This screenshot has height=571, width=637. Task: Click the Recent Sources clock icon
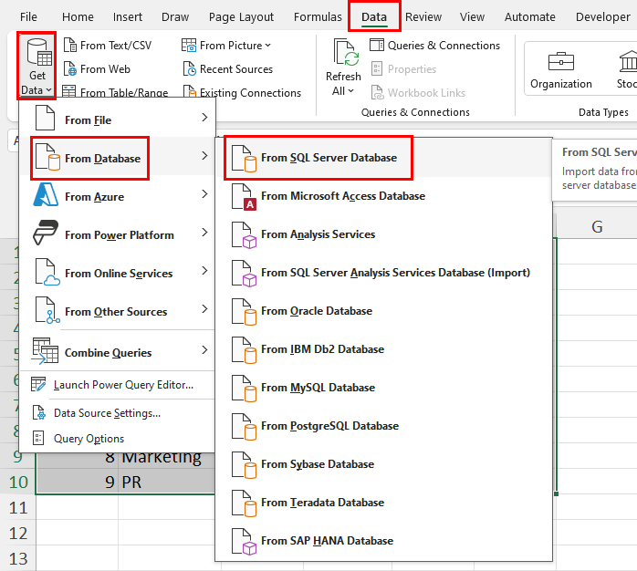189,68
